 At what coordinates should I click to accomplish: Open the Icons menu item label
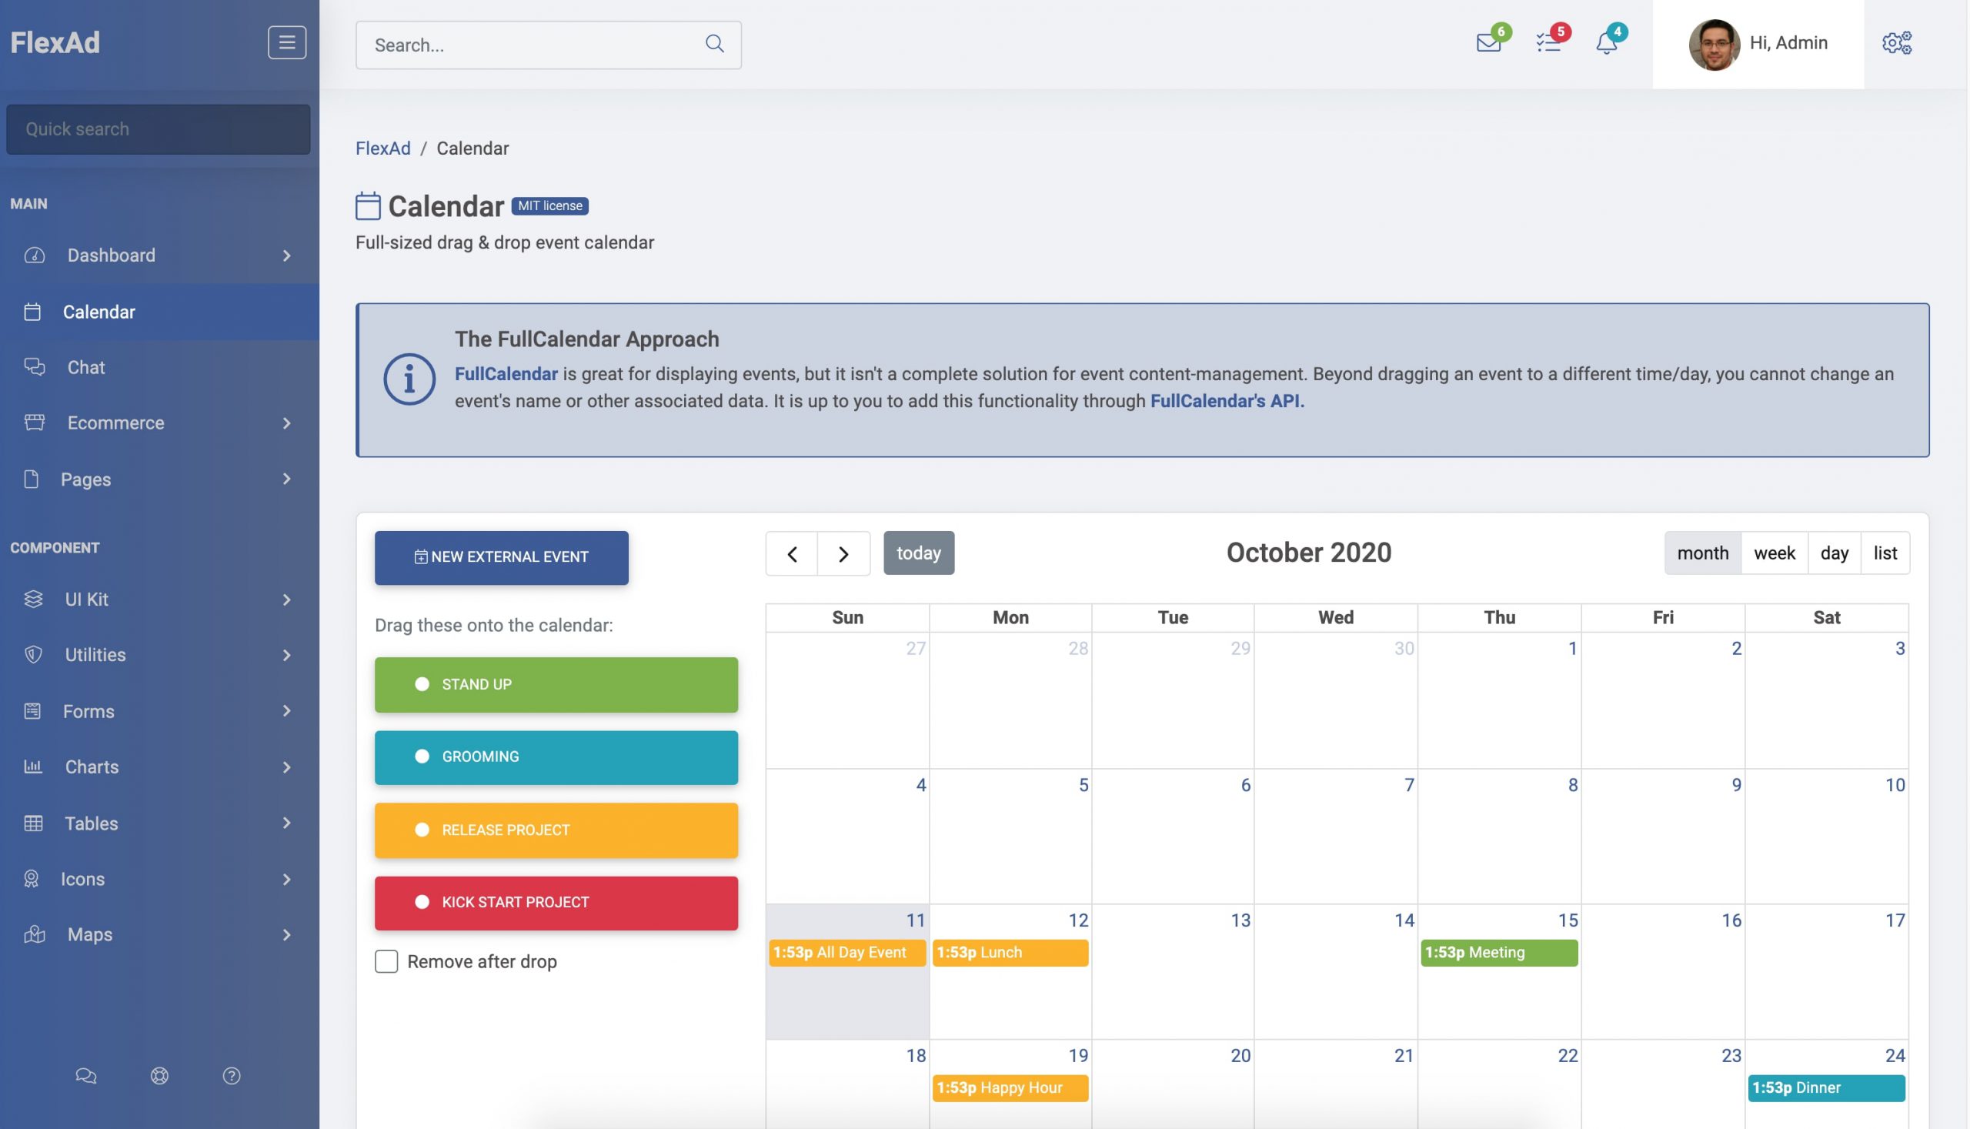coord(83,879)
